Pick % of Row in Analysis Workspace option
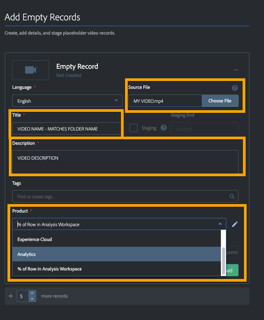This screenshot has width=264, height=320. point(117,269)
